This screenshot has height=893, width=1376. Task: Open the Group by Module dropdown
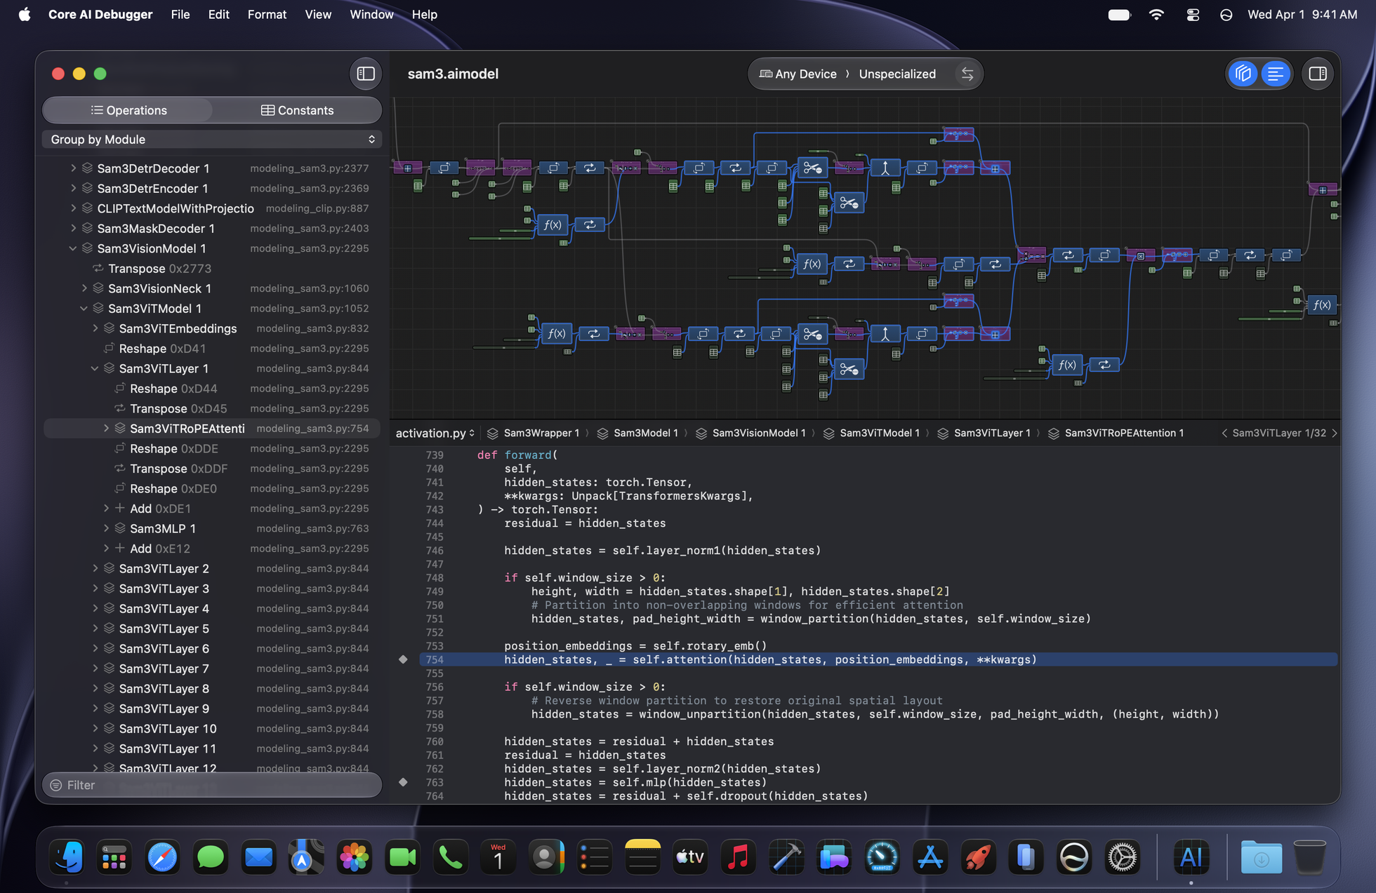tap(212, 140)
